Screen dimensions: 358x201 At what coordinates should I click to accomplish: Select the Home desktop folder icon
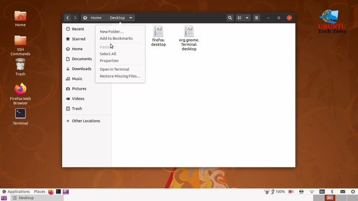20,18
